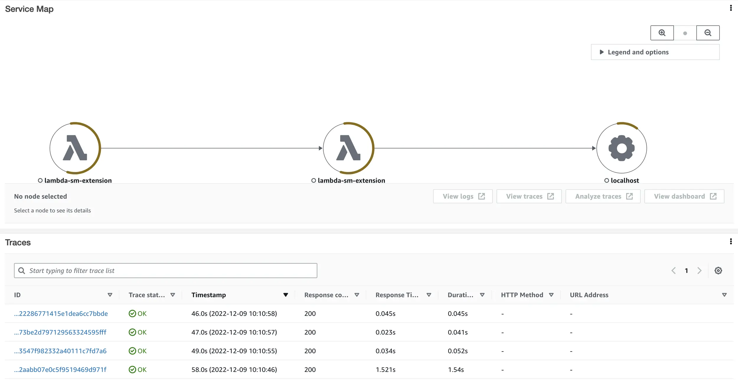Image resolution: width=738 pixels, height=380 pixels.
Task: Open the Trace status filter dropdown
Action: (173, 295)
